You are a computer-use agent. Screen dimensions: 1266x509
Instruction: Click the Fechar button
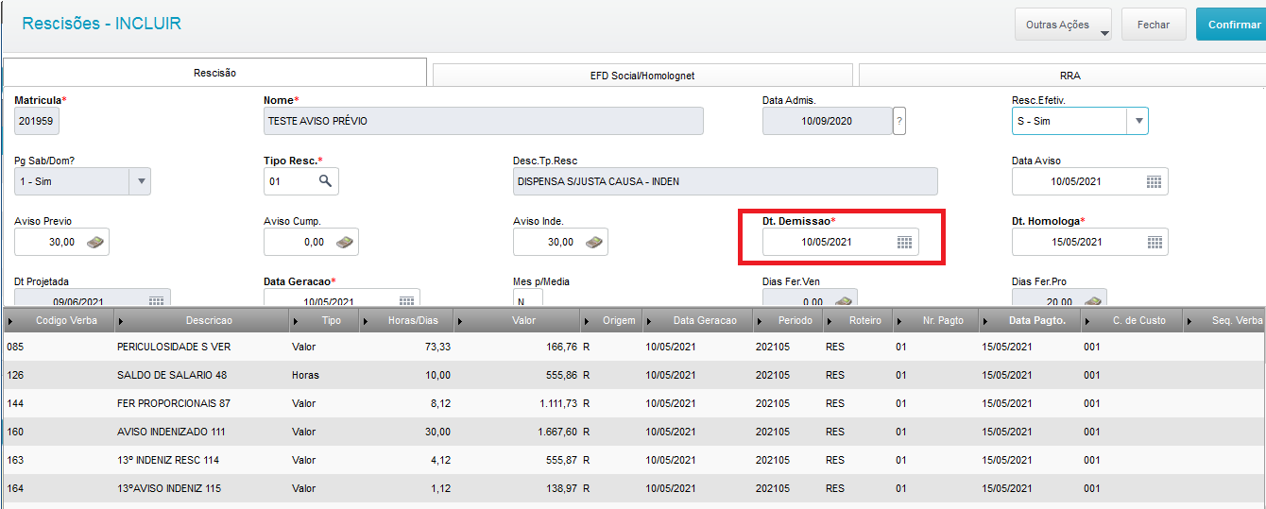1154,25
